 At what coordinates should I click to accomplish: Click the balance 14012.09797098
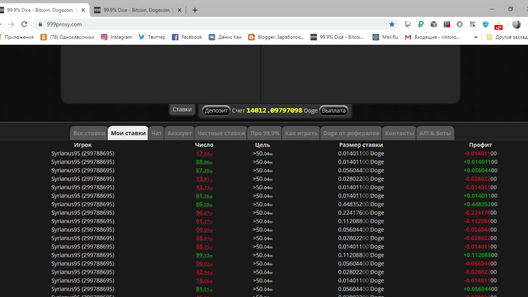pos(274,111)
